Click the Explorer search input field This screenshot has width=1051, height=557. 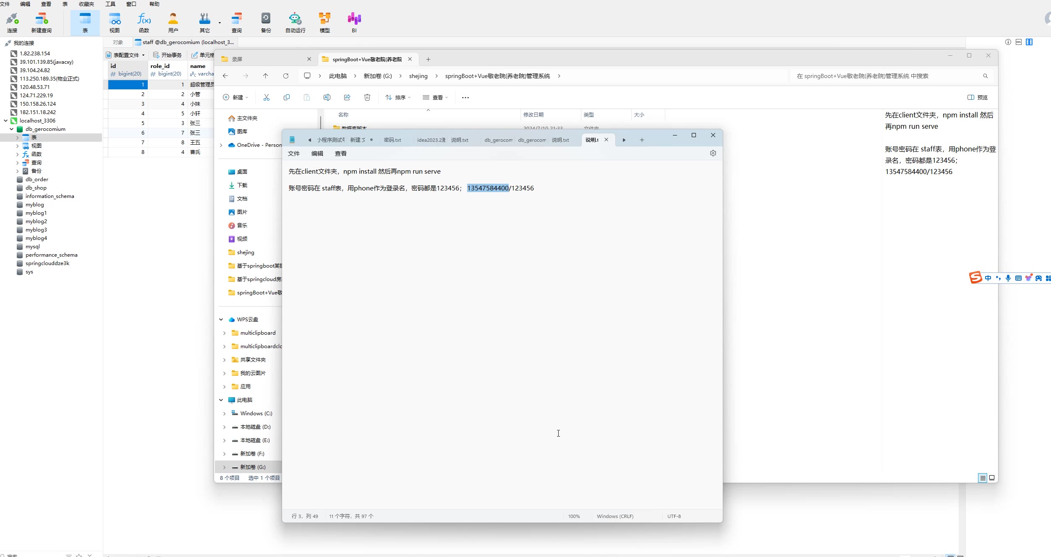(x=886, y=76)
